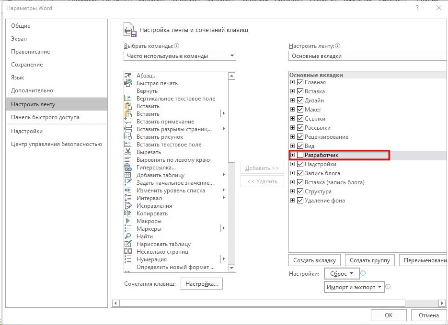
Task: Expand the Надстройки tree node
Action: pyautogui.click(x=292, y=164)
